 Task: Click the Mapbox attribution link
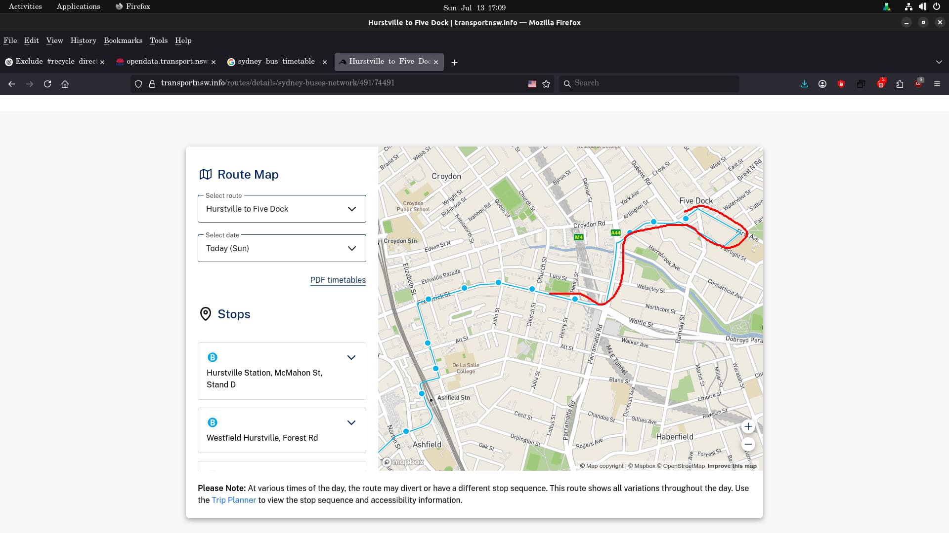pyautogui.click(x=642, y=466)
